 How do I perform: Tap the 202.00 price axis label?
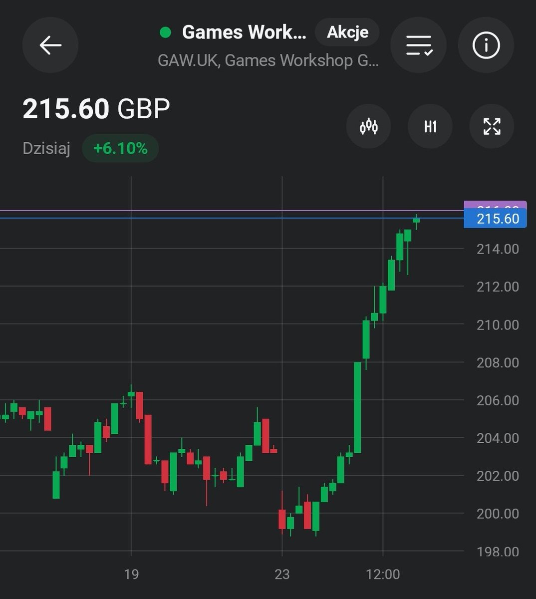pyautogui.click(x=498, y=476)
